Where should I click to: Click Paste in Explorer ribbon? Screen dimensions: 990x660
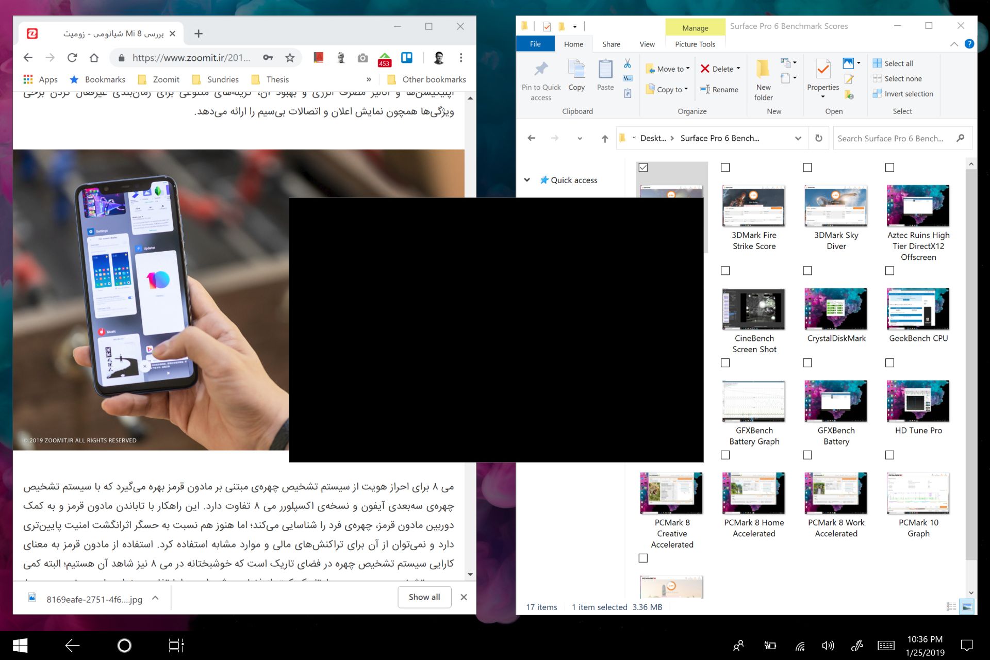point(605,75)
